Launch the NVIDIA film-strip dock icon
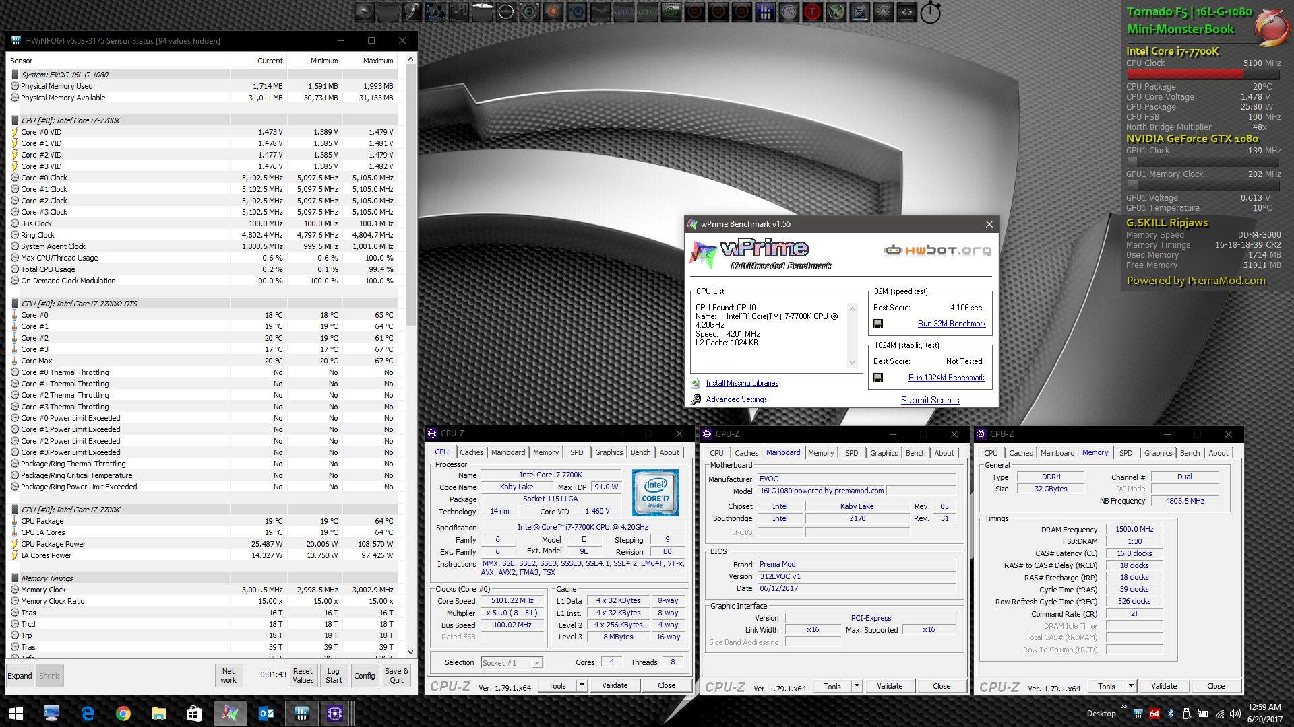This screenshot has width=1294, height=727. pos(671,11)
